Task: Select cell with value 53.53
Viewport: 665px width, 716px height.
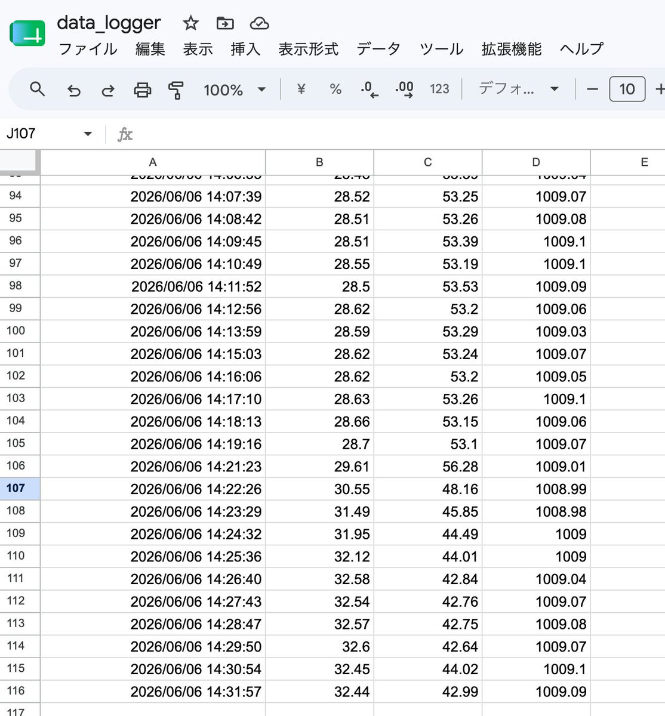Action: (x=427, y=286)
